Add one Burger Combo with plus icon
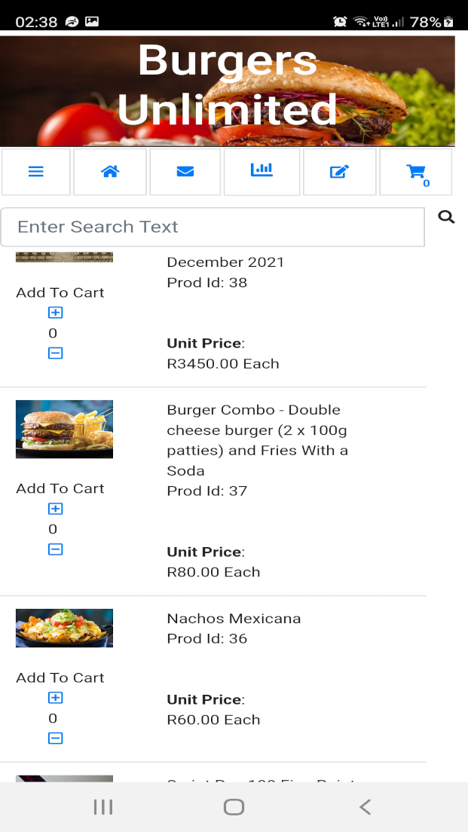The width and height of the screenshot is (468, 832). 55,509
